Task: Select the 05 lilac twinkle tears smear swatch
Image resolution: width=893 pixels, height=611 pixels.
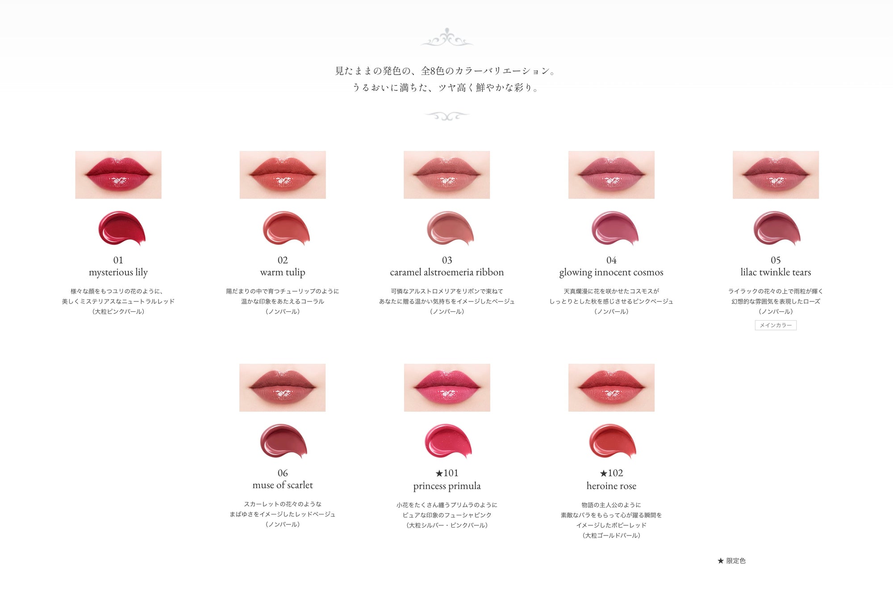Action: (777, 228)
